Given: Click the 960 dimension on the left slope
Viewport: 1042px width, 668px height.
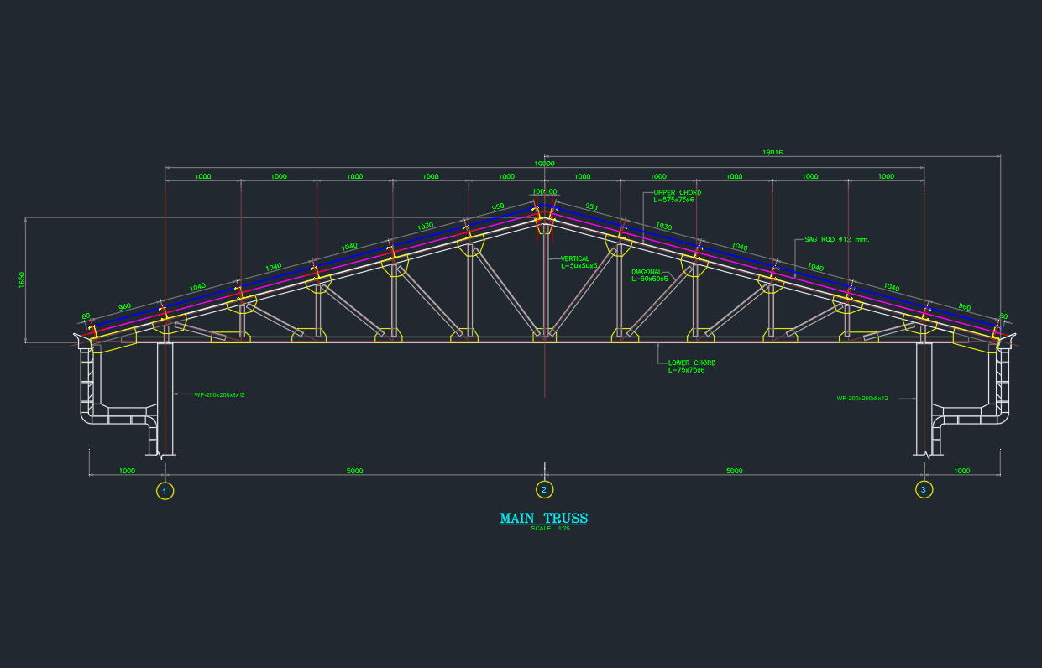Looking at the screenshot, I should [x=125, y=307].
